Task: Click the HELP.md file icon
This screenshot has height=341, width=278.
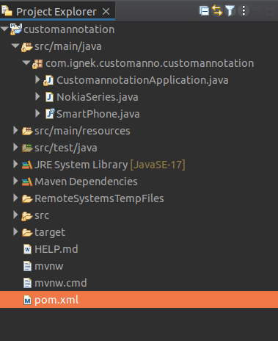Action: [x=27, y=249]
